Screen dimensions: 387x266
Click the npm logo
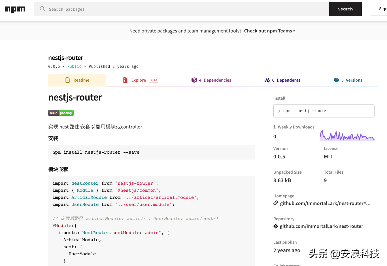coord(15,9)
